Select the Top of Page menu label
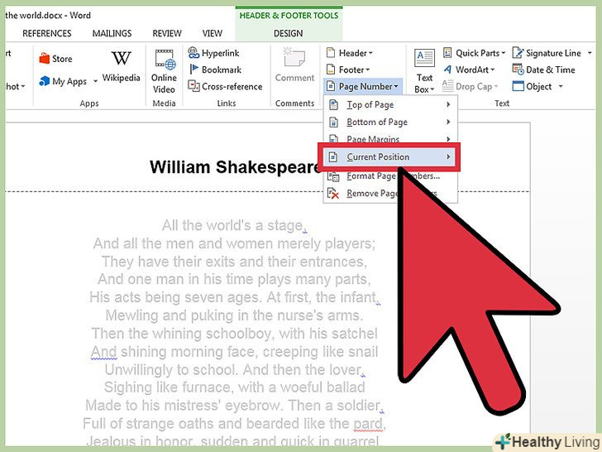 click(370, 104)
